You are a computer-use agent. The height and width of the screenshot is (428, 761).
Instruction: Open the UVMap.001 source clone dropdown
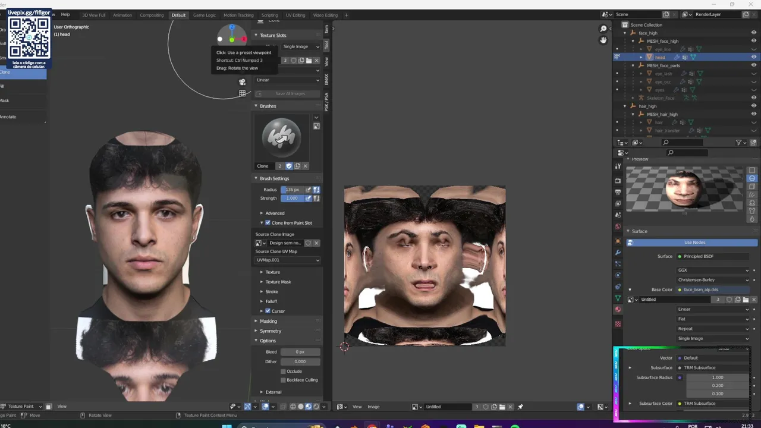[288, 260]
